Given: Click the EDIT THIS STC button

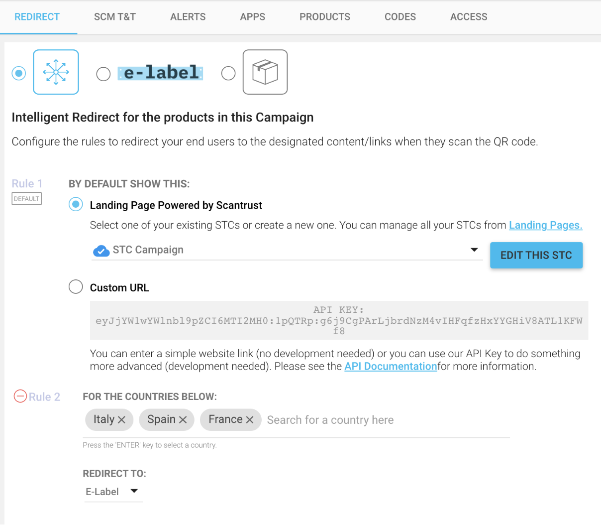Looking at the screenshot, I should [x=536, y=255].
